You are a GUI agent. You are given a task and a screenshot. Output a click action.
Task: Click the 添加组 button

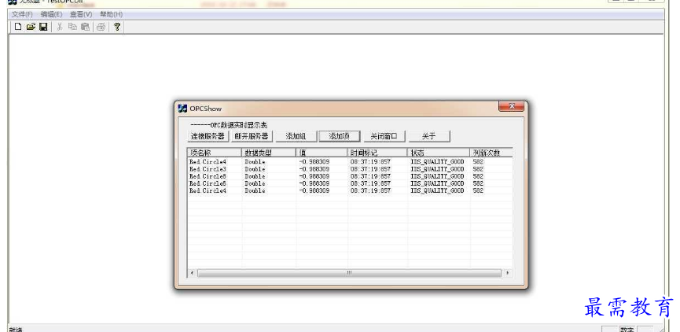pos(296,136)
